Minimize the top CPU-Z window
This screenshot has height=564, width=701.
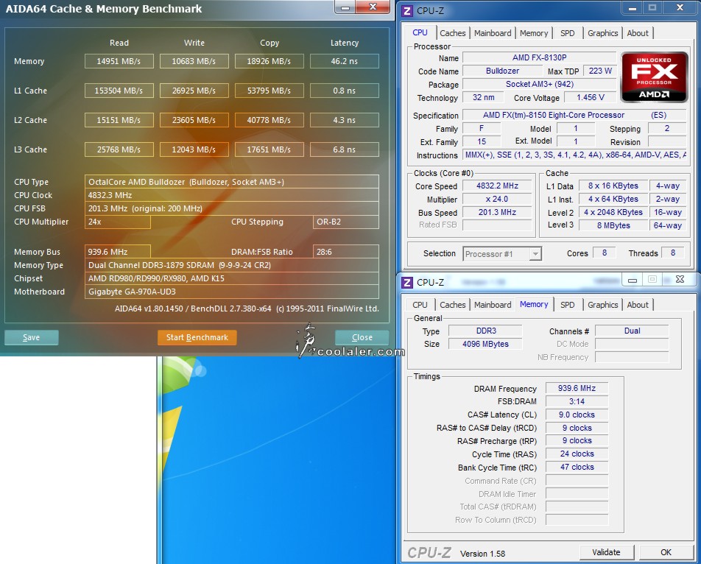click(632, 8)
